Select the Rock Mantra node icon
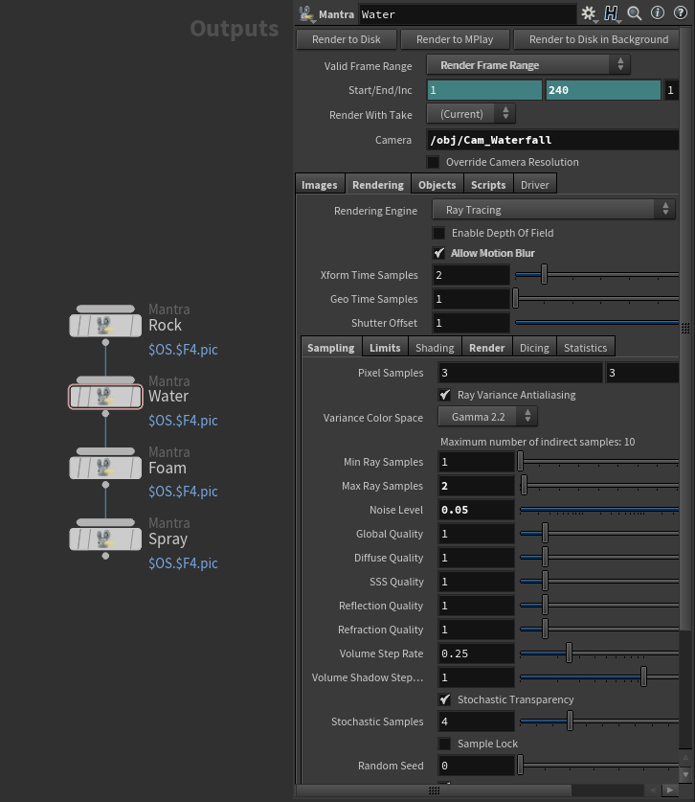This screenshot has width=695, height=802. tap(106, 325)
